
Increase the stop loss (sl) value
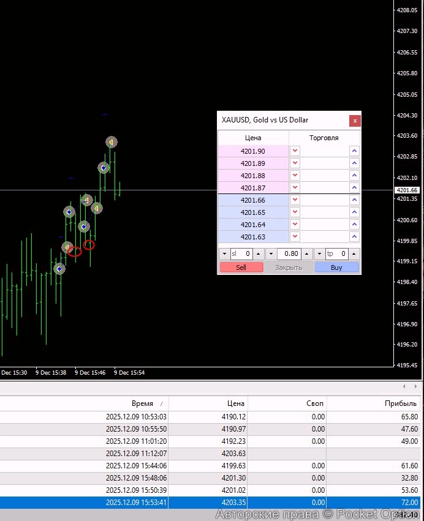258,253
